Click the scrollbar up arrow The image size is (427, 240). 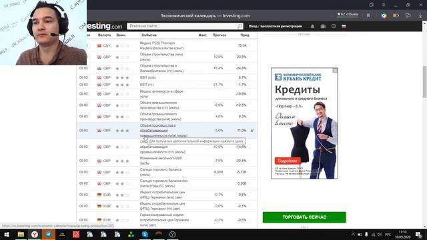(424, 24)
